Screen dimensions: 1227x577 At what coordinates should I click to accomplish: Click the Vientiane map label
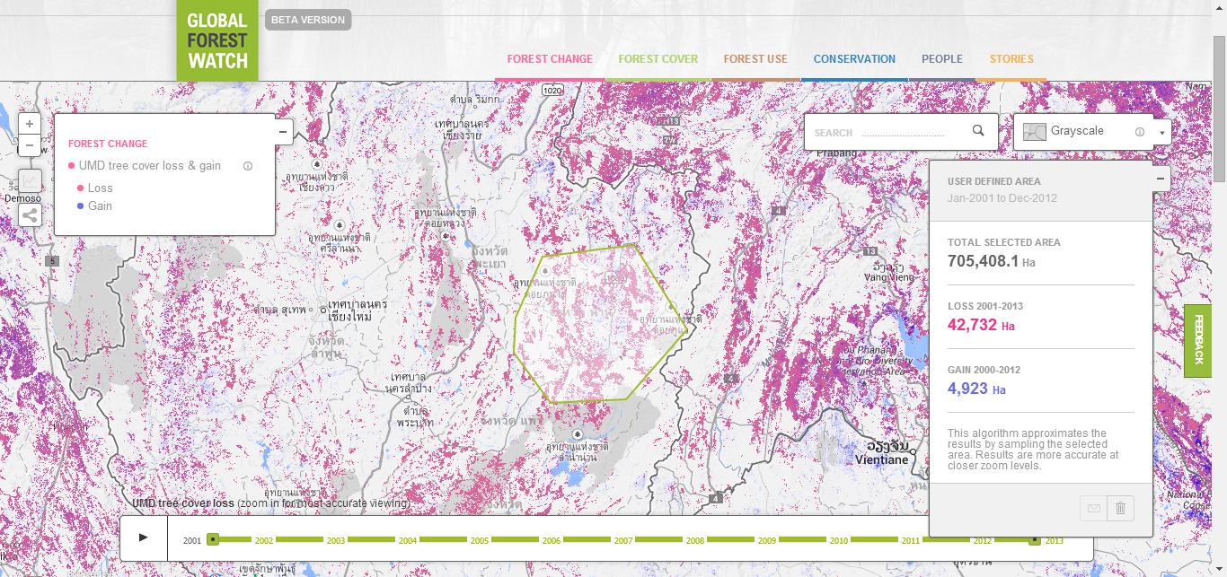[881, 459]
